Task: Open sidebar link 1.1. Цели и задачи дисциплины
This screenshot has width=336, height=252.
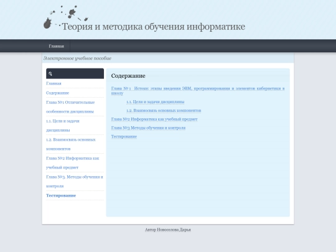Action: [63, 125]
